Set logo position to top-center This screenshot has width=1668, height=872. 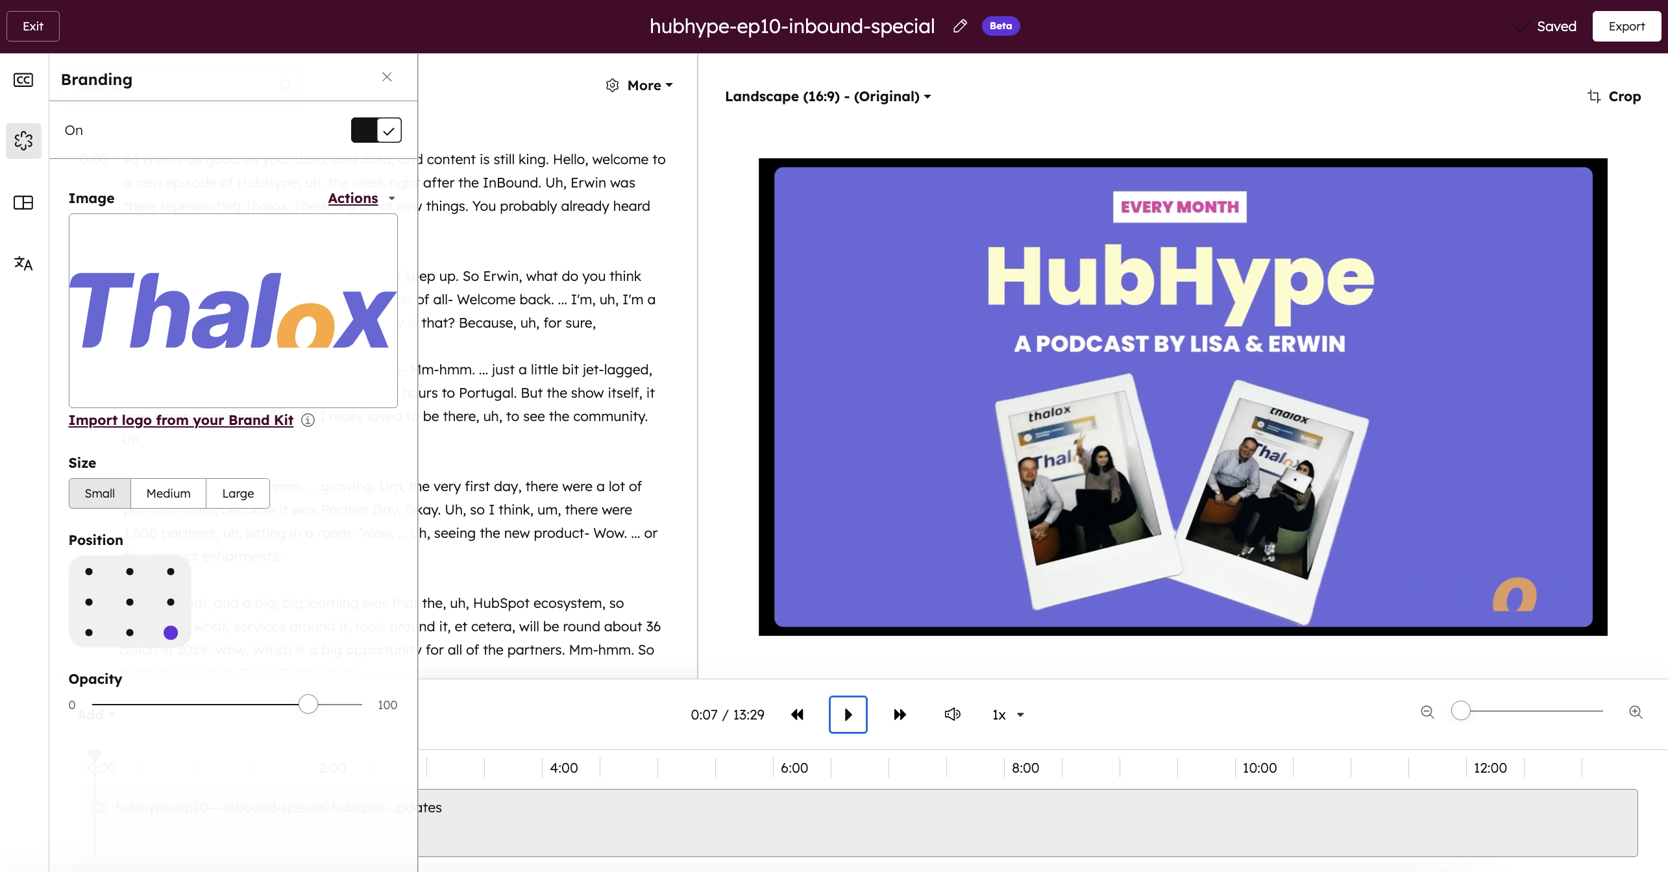tap(130, 572)
